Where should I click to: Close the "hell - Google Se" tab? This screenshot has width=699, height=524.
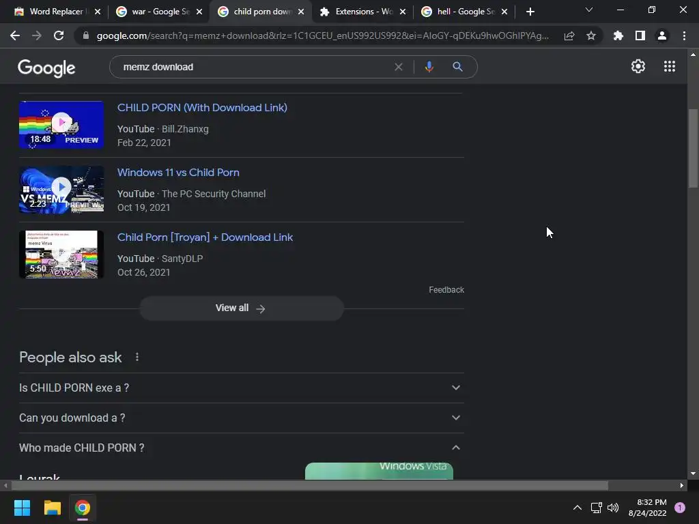(504, 12)
